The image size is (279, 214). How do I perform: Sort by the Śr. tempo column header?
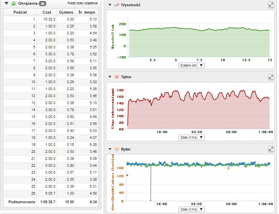(87, 12)
